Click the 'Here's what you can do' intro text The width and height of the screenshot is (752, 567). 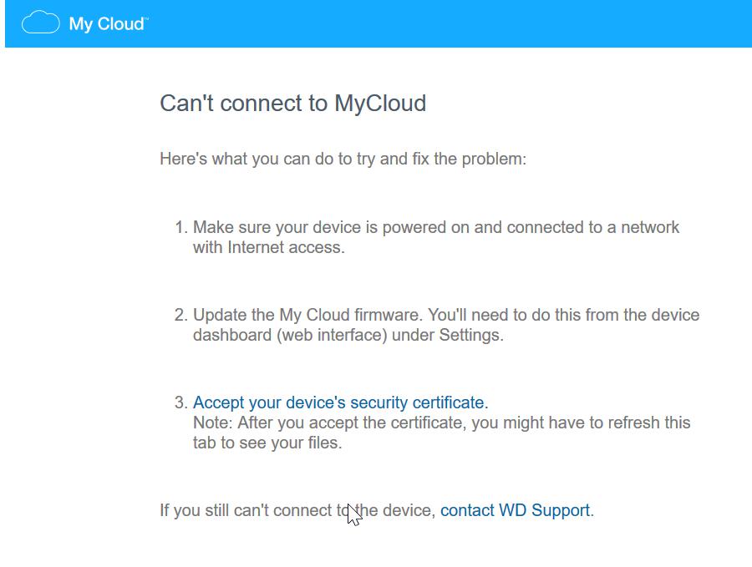click(343, 159)
